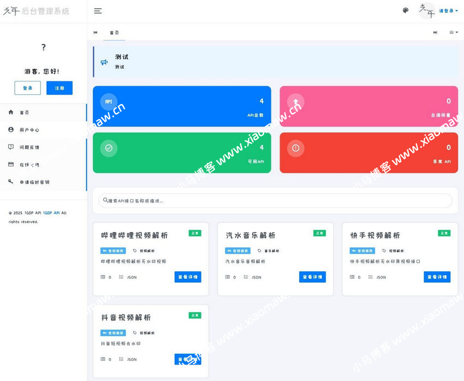Click the JSON list icon on 汽水音乐 card
The image size is (464, 381).
[246, 277]
